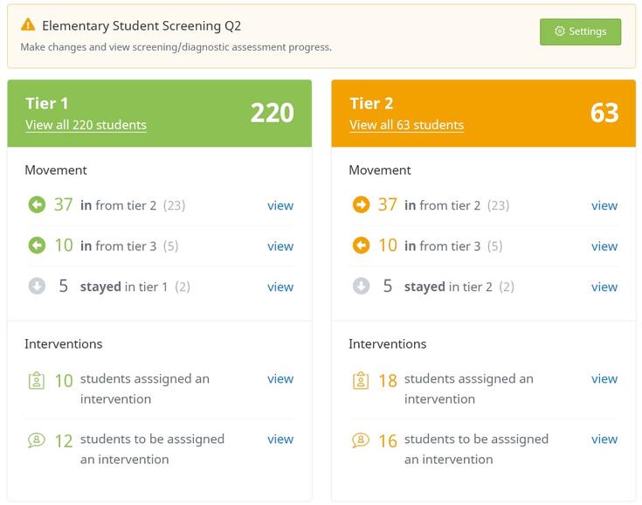This screenshot has width=642, height=505.
Task: Click orange number 37 in Tier 2 movement
Action: coord(387,204)
